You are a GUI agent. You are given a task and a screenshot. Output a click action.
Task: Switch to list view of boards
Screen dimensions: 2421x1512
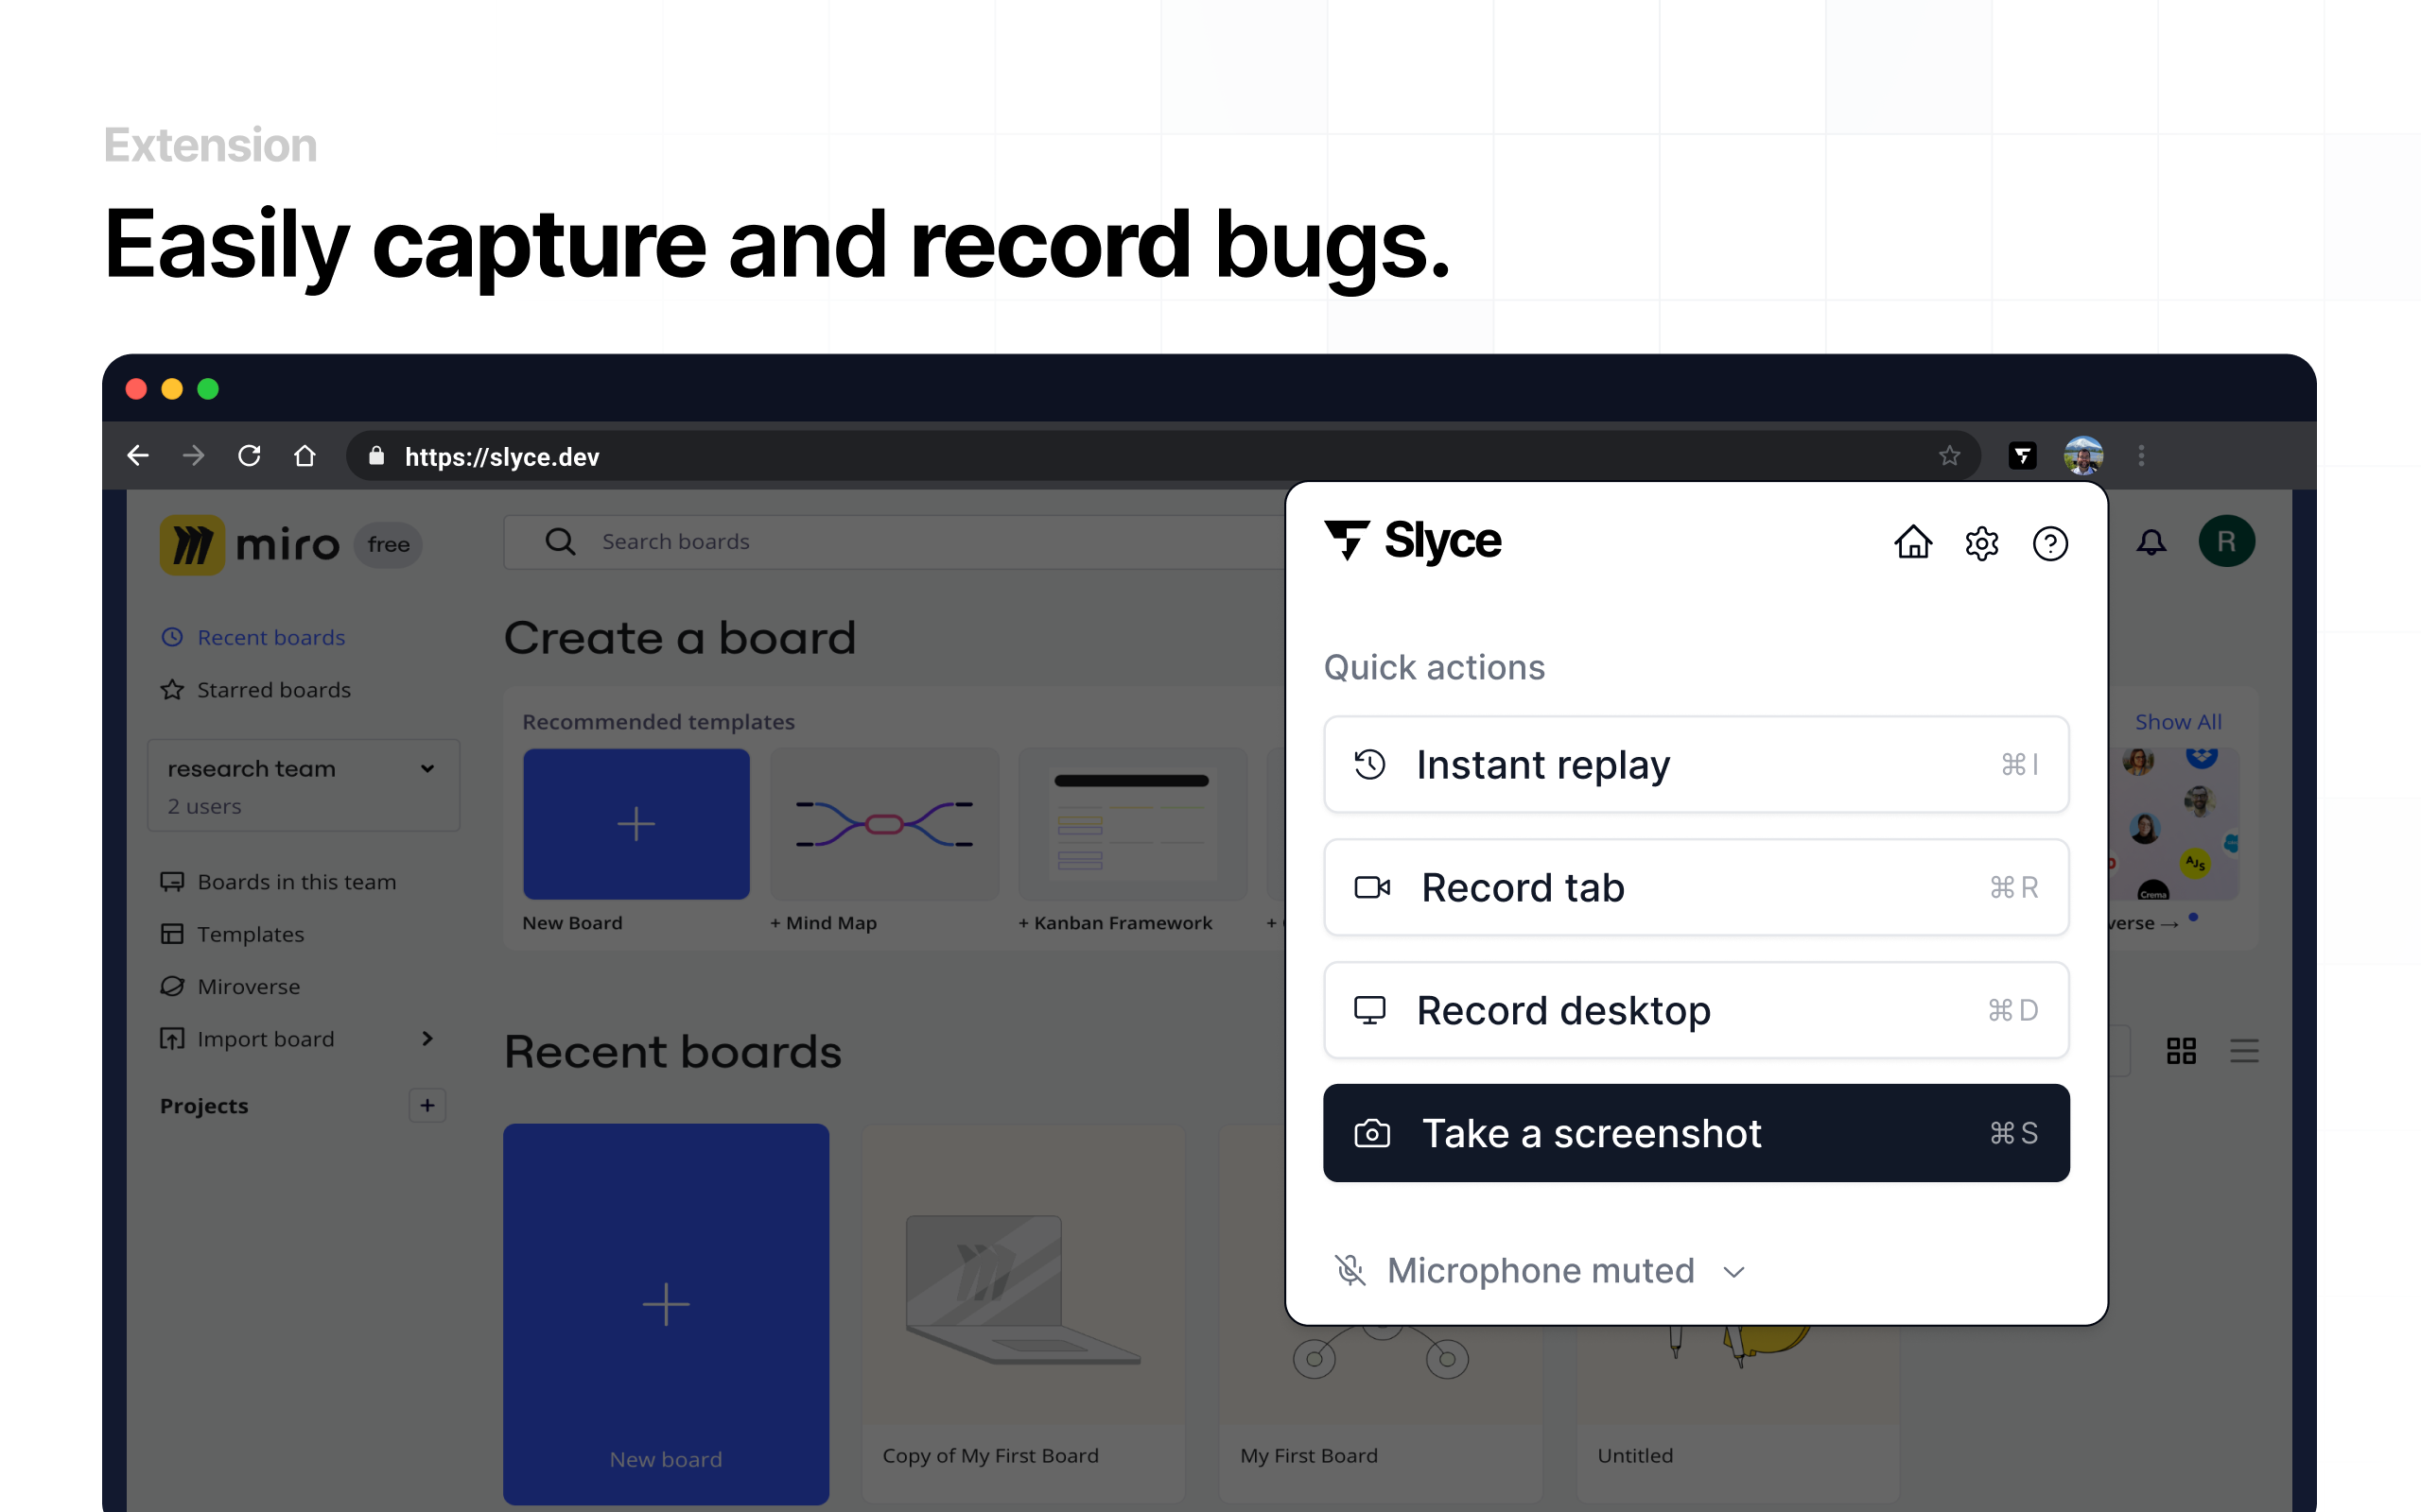2244,1050
